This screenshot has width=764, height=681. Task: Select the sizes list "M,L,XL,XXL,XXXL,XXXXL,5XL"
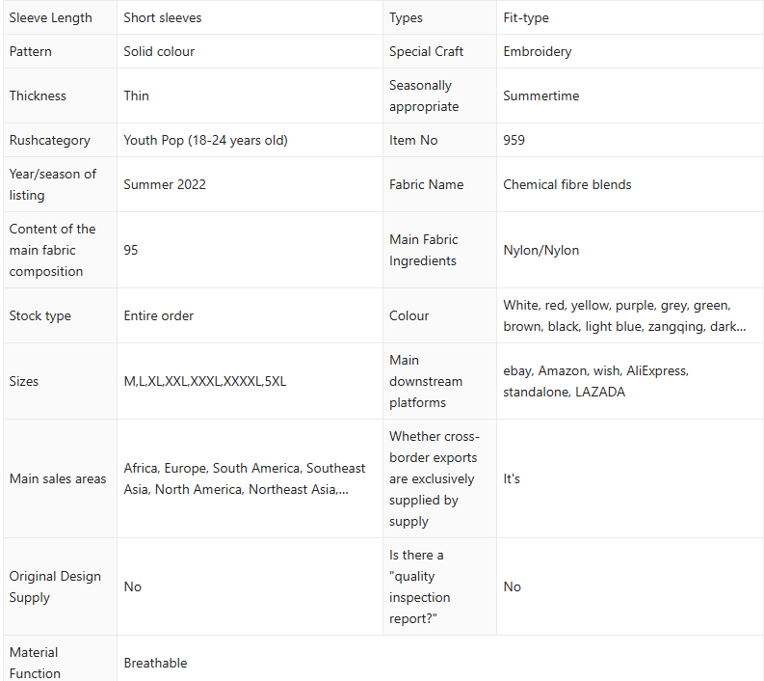(x=204, y=381)
